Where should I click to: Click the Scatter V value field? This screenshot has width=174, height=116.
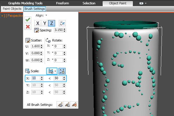pyautogui.click(x=35, y=53)
